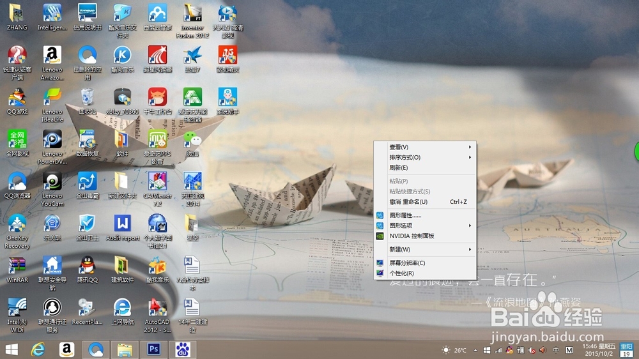Launch Lenovo YouCam shortcut

click(x=52, y=189)
